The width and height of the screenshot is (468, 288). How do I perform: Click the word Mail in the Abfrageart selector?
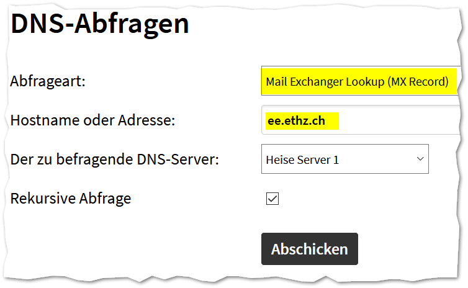[276, 82]
